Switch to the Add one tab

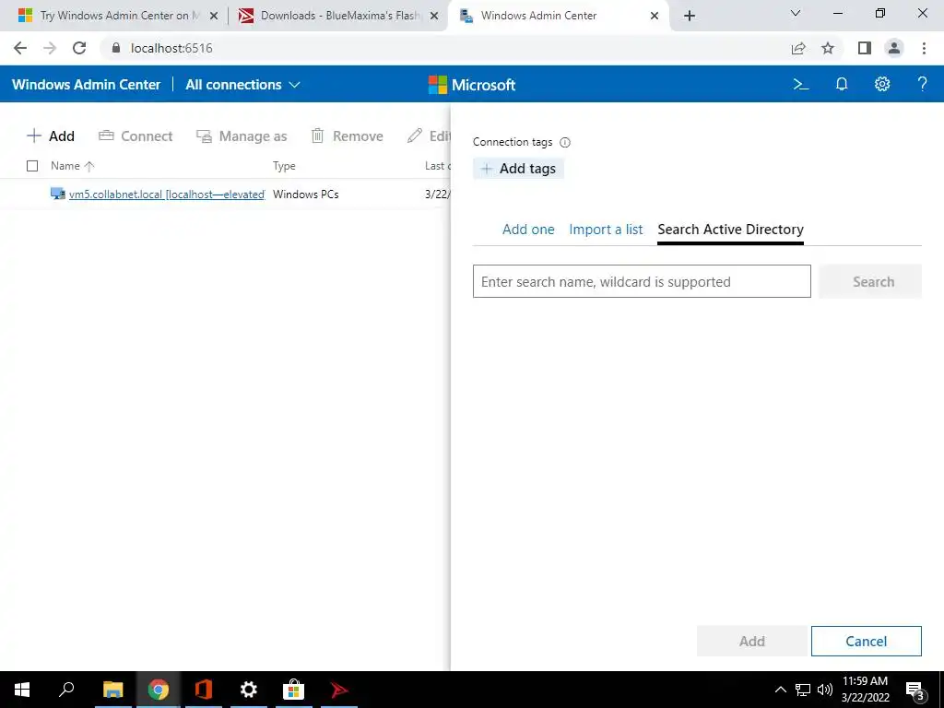tap(528, 230)
